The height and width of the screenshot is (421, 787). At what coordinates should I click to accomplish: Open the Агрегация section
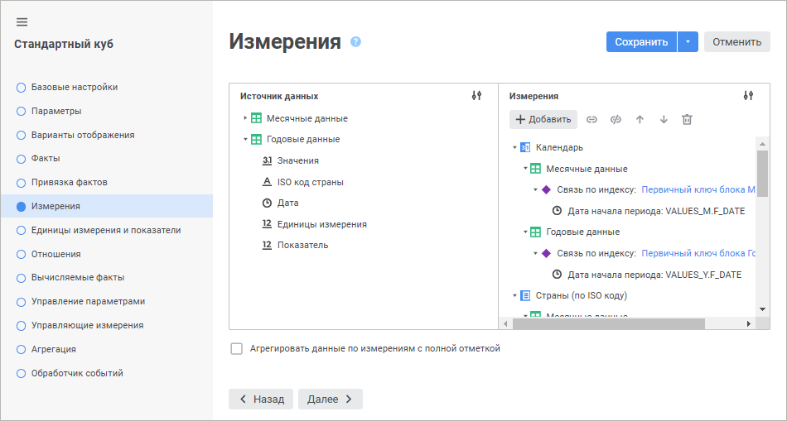click(x=53, y=349)
